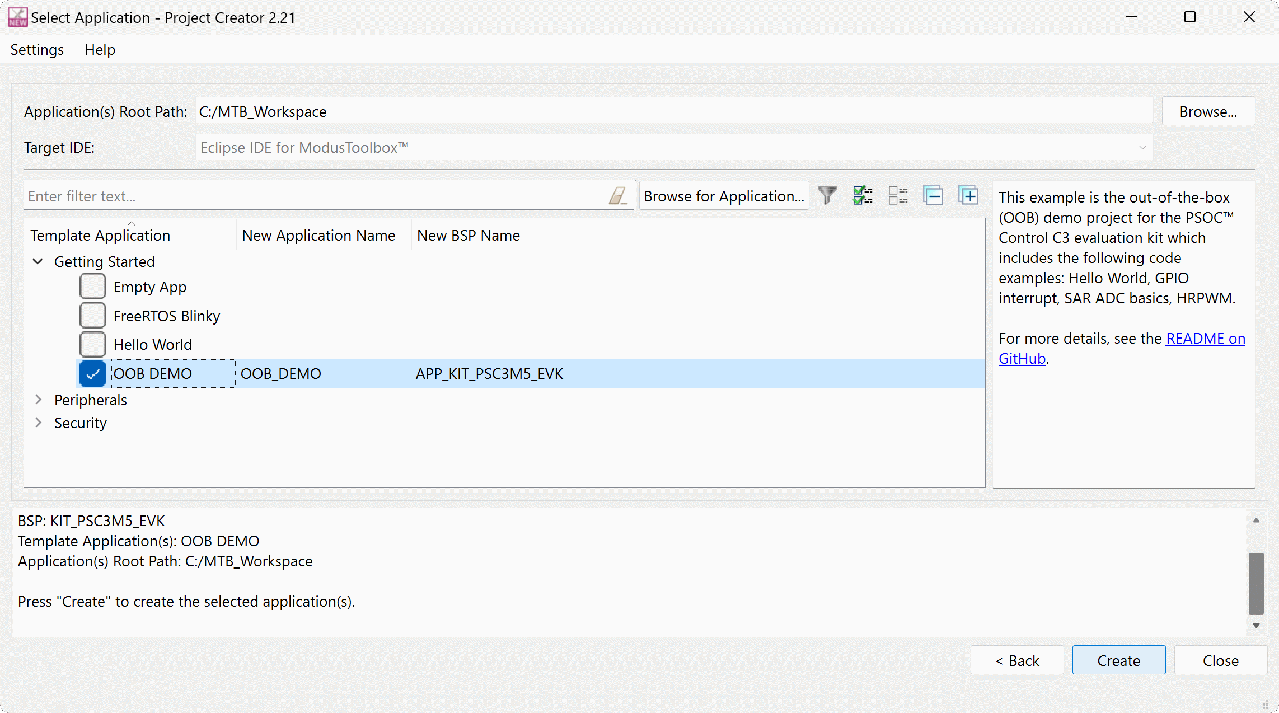This screenshot has height=713, width=1279.
Task: Select the Hello World label
Action: pyautogui.click(x=152, y=345)
